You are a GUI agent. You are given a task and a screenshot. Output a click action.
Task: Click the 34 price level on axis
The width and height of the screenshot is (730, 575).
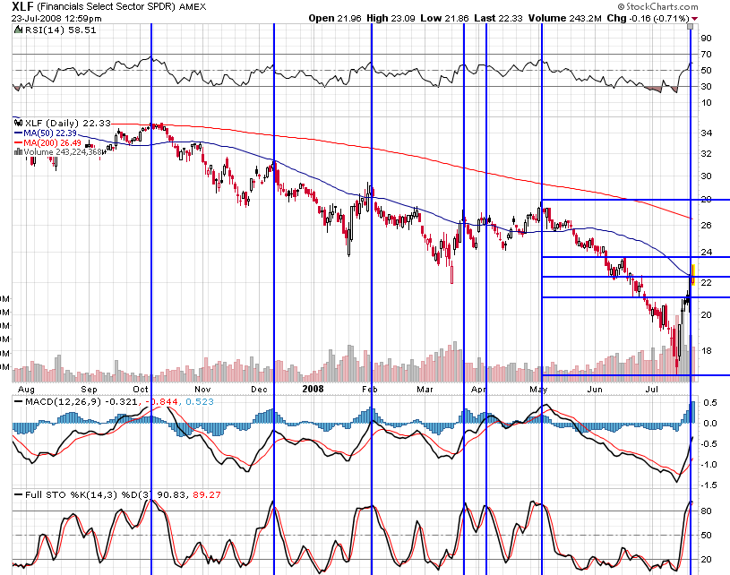coord(706,133)
